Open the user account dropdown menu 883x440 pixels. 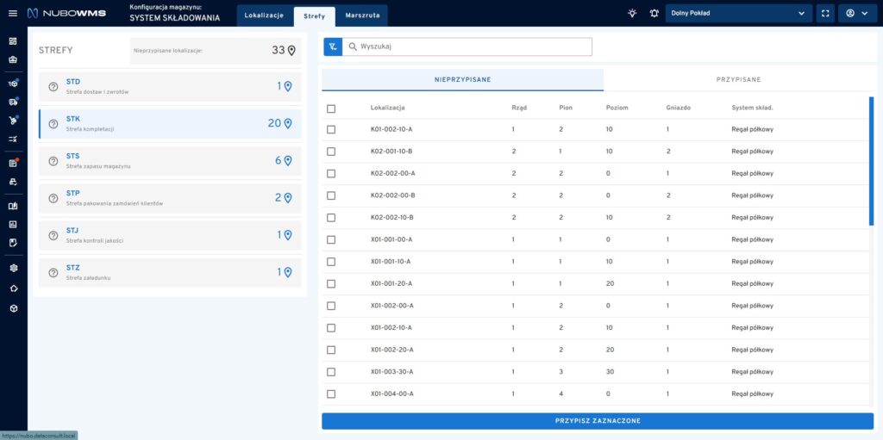pyautogui.click(x=855, y=14)
